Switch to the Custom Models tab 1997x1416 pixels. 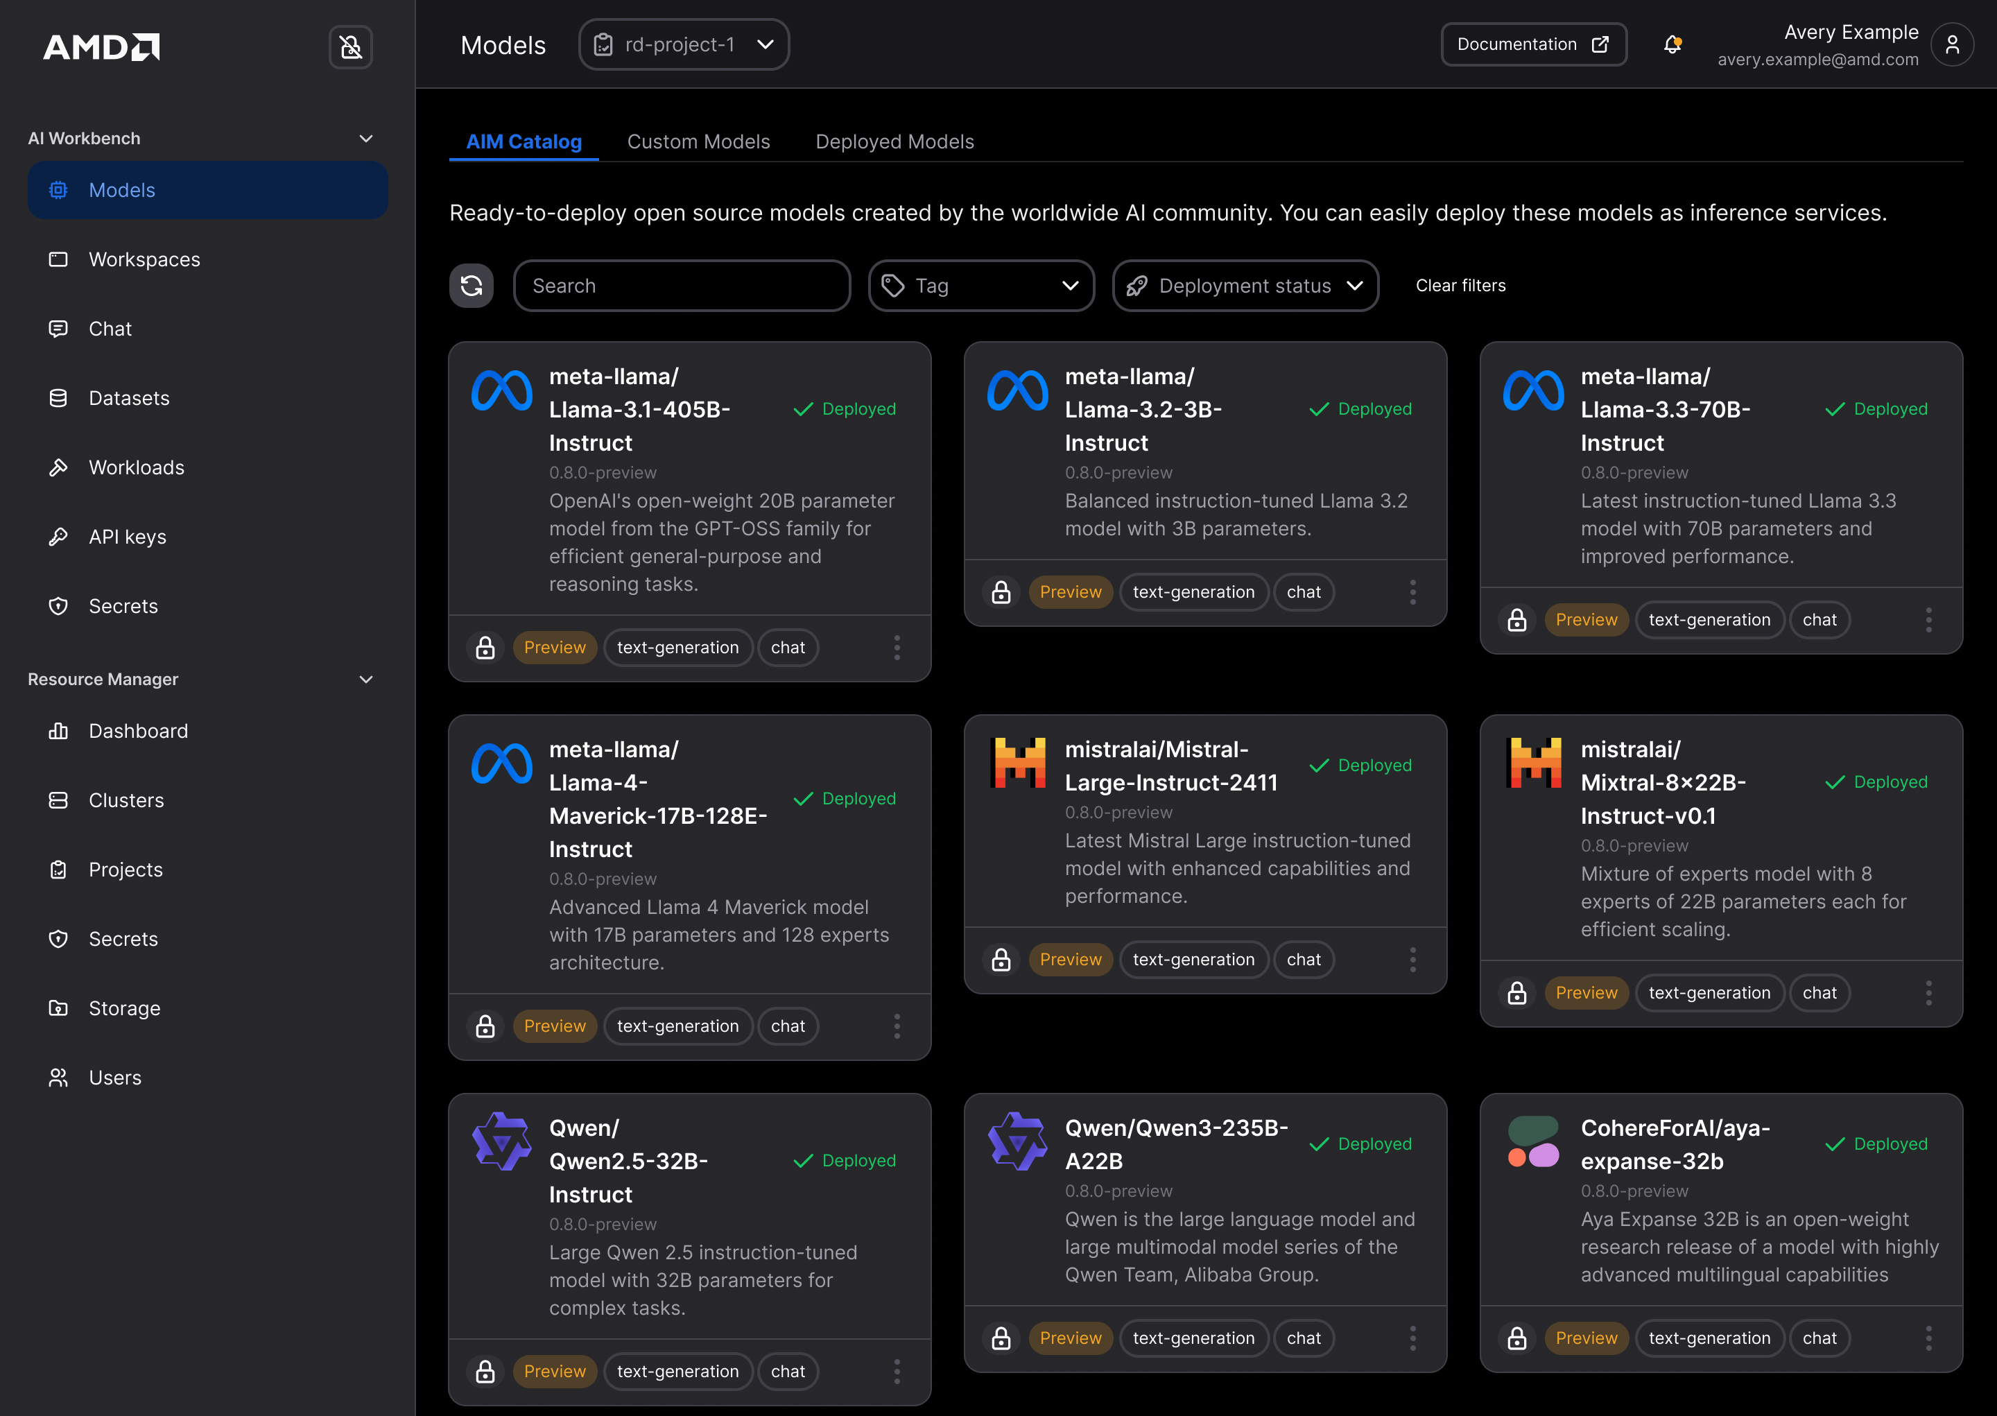click(x=699, y=141)
